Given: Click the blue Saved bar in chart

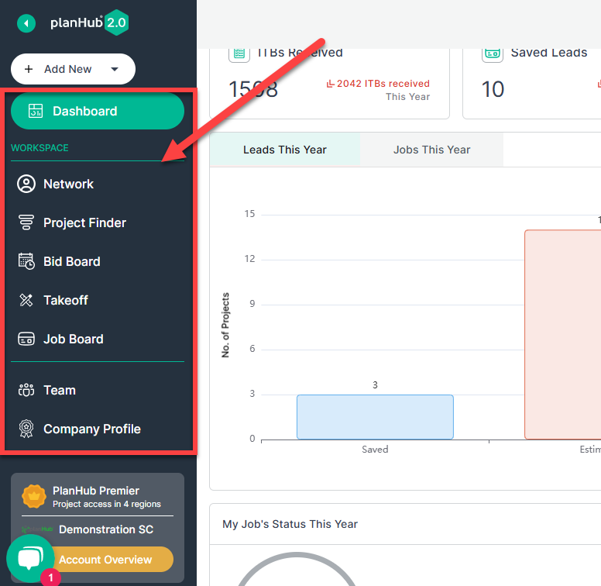Looking at the screenshot, I should [x=376, y=417].
